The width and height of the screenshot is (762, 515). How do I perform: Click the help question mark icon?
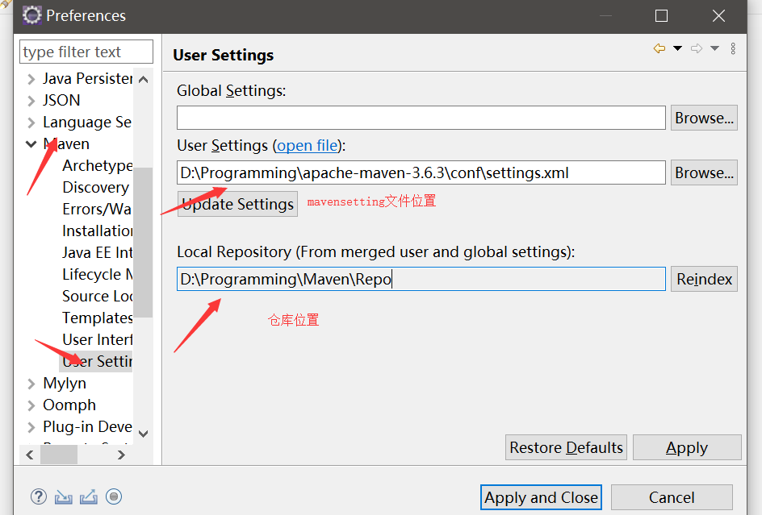point(39,496)
